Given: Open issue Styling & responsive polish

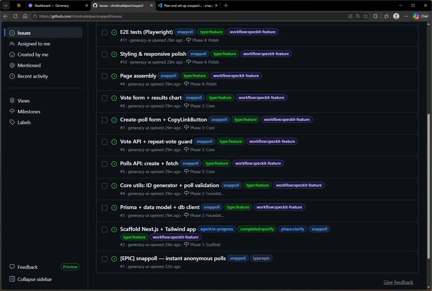Looking at the screenshot, I should tap(153, 54).
